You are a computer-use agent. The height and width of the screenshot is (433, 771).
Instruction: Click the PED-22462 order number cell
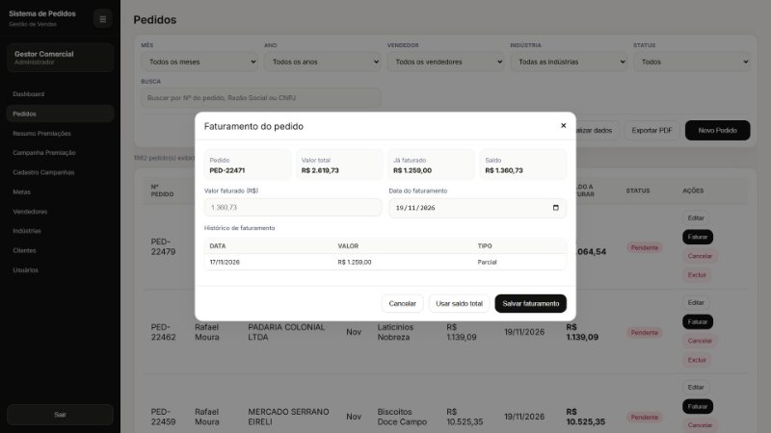(x=163, y=332)
